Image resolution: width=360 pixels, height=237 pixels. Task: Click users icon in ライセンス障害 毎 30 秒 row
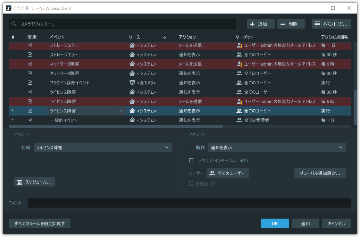pyautogui.click(x=239, y=92)
